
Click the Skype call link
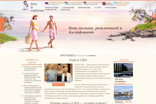coord(122,4)
